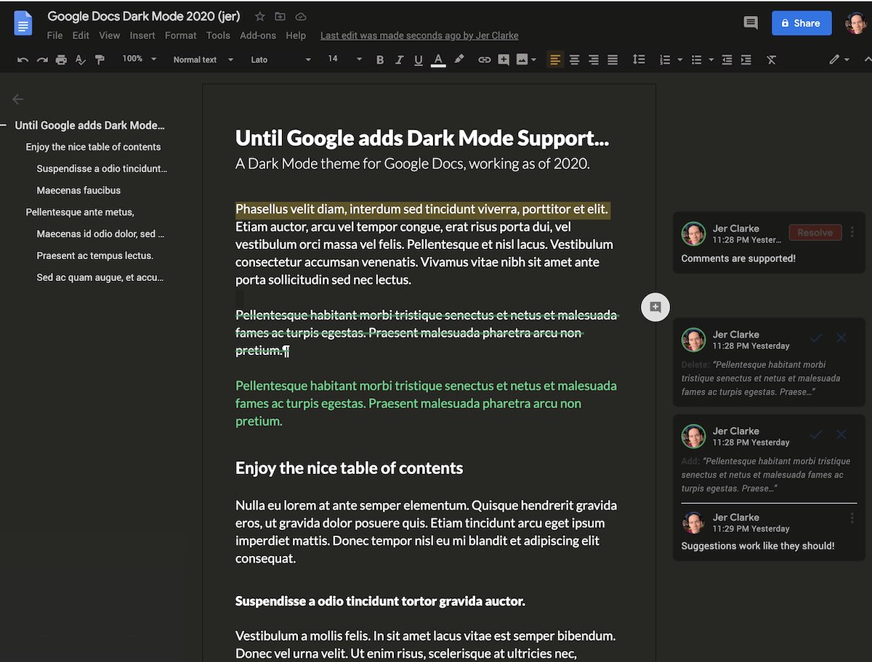872x662 pixels.
Task: Activate the Paint format roller tool
Action: tap(100, 60)
